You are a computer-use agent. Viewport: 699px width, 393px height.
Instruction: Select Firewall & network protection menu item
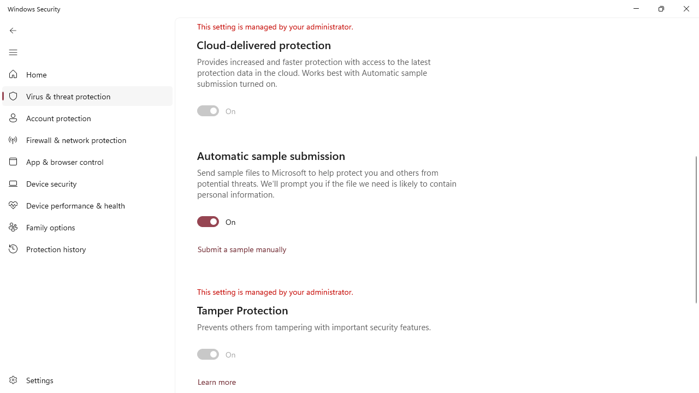87,140
